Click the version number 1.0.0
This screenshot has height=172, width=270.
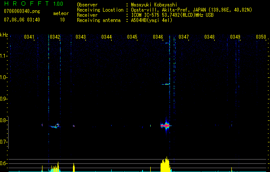[x=58, y=4]
